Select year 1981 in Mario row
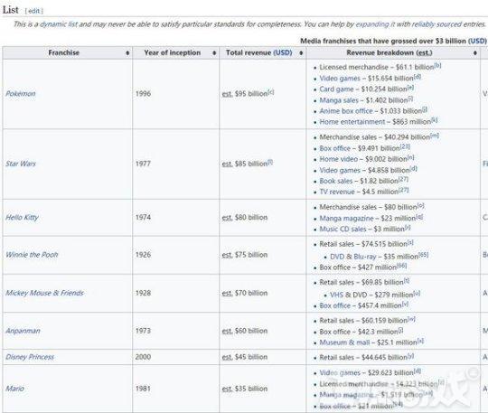Viewport: 488px width, 413px height. [143, 389]
